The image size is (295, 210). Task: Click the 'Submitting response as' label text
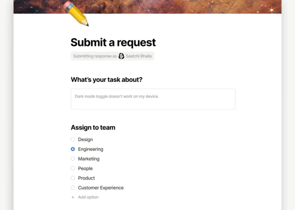pyautogui.click(x=95, y=56)
